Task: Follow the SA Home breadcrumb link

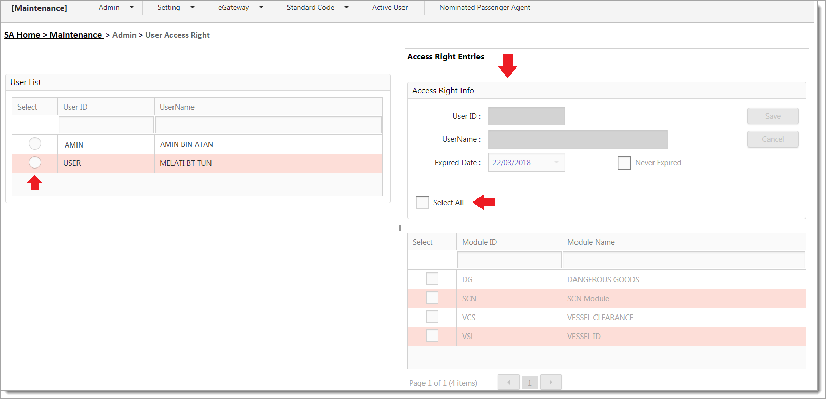Action: point(22,35)
